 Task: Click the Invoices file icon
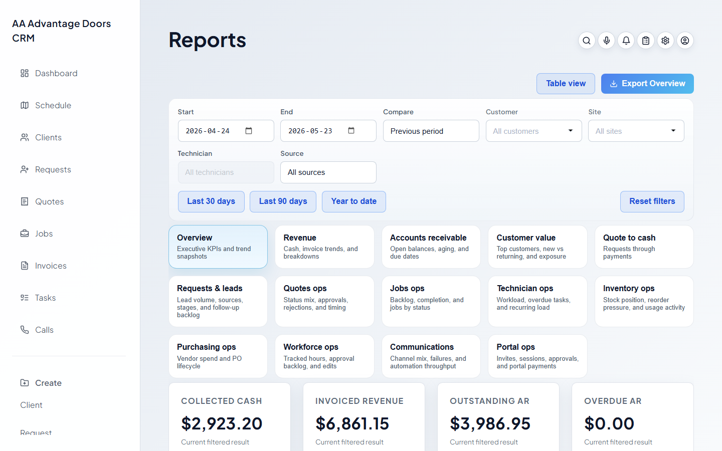tap(25, 266)
